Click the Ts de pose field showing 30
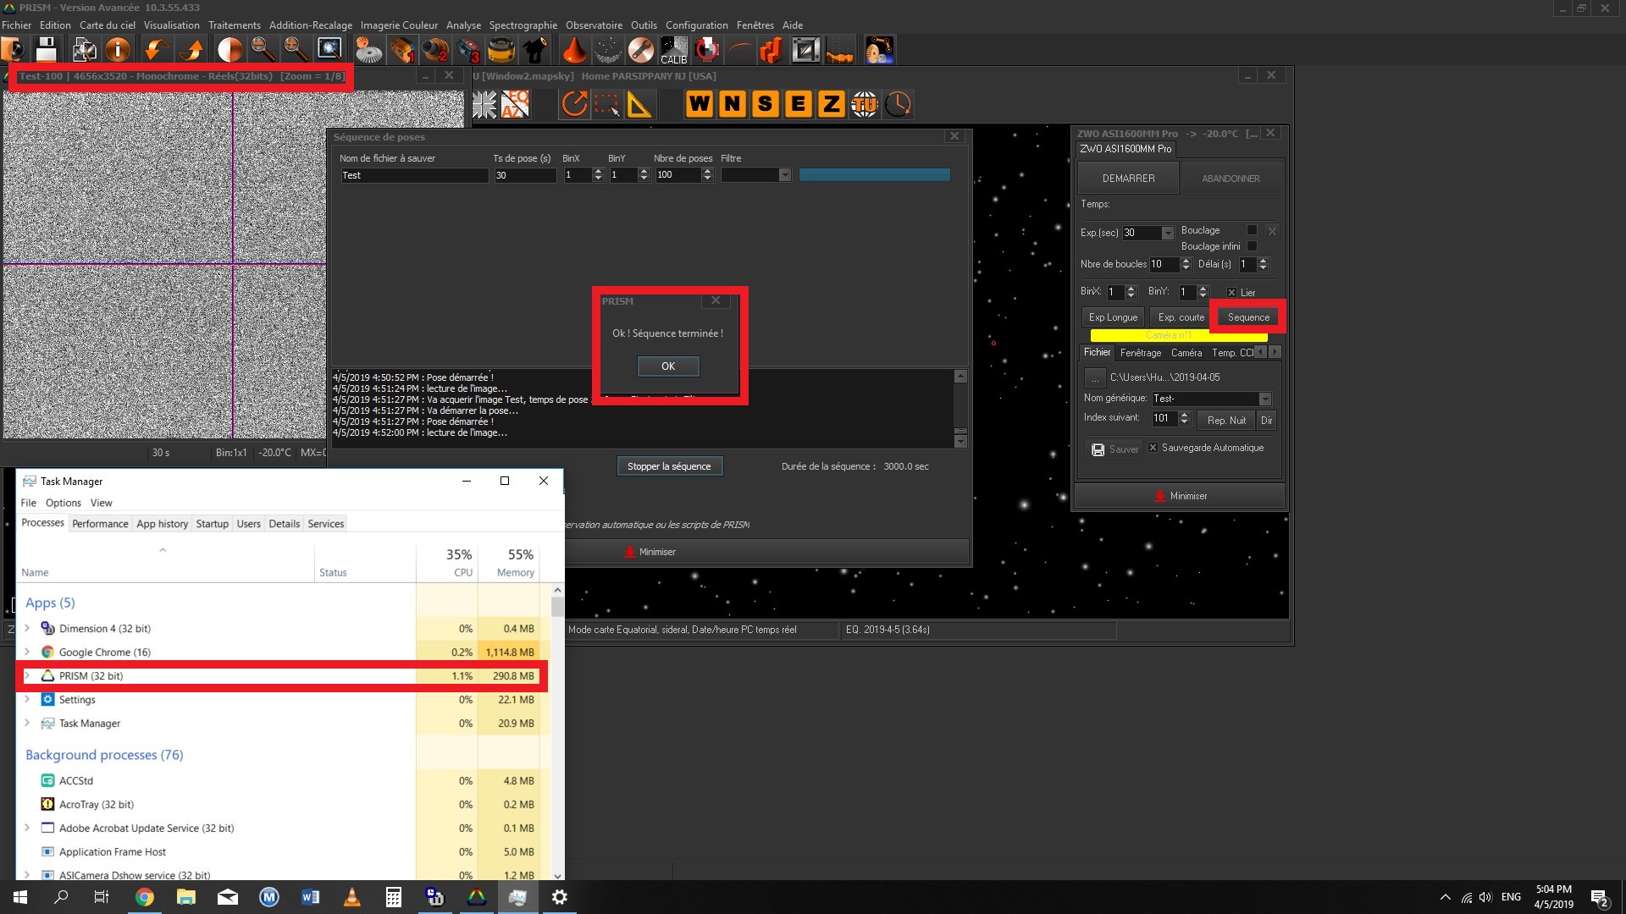This screenshot has height=914, width=1626. click(x=525, y=175)
